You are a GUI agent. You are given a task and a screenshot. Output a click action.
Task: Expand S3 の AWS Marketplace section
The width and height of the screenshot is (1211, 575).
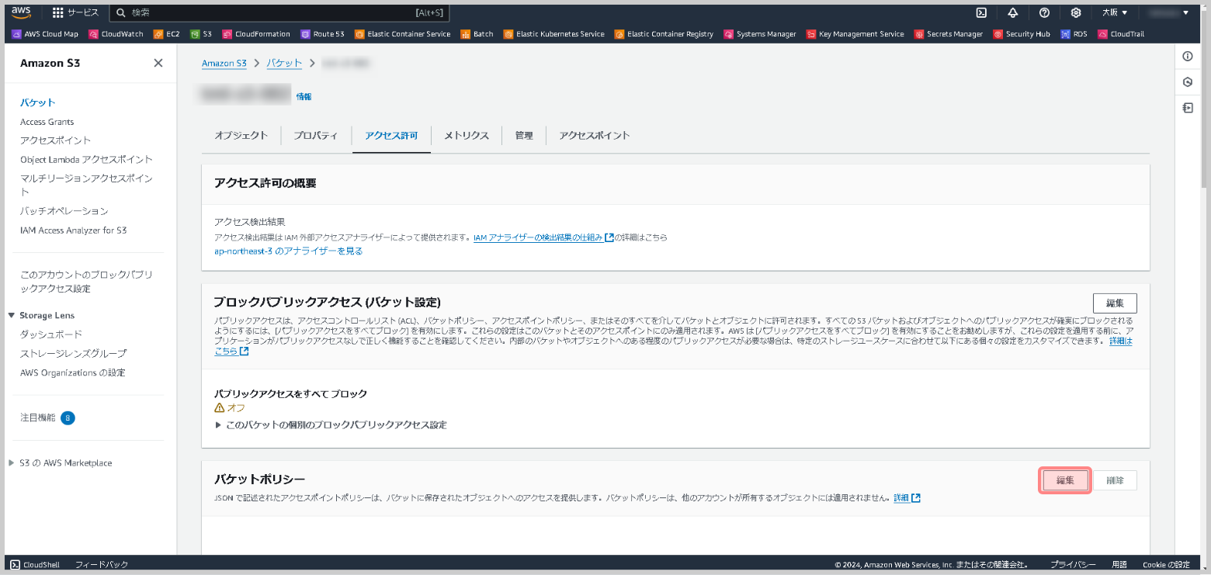[x=12, y=462]
